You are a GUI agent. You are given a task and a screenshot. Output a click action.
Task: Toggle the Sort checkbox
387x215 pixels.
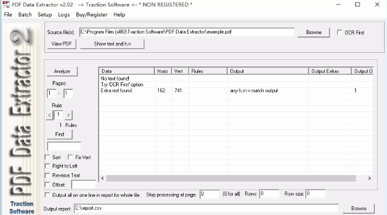[x=47, y=157]
